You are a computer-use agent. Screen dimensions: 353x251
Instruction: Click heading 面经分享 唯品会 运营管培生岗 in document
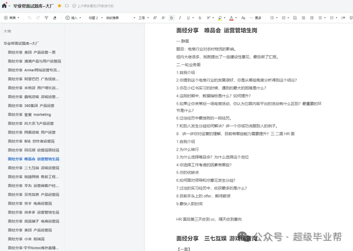(x=217, y=31)
